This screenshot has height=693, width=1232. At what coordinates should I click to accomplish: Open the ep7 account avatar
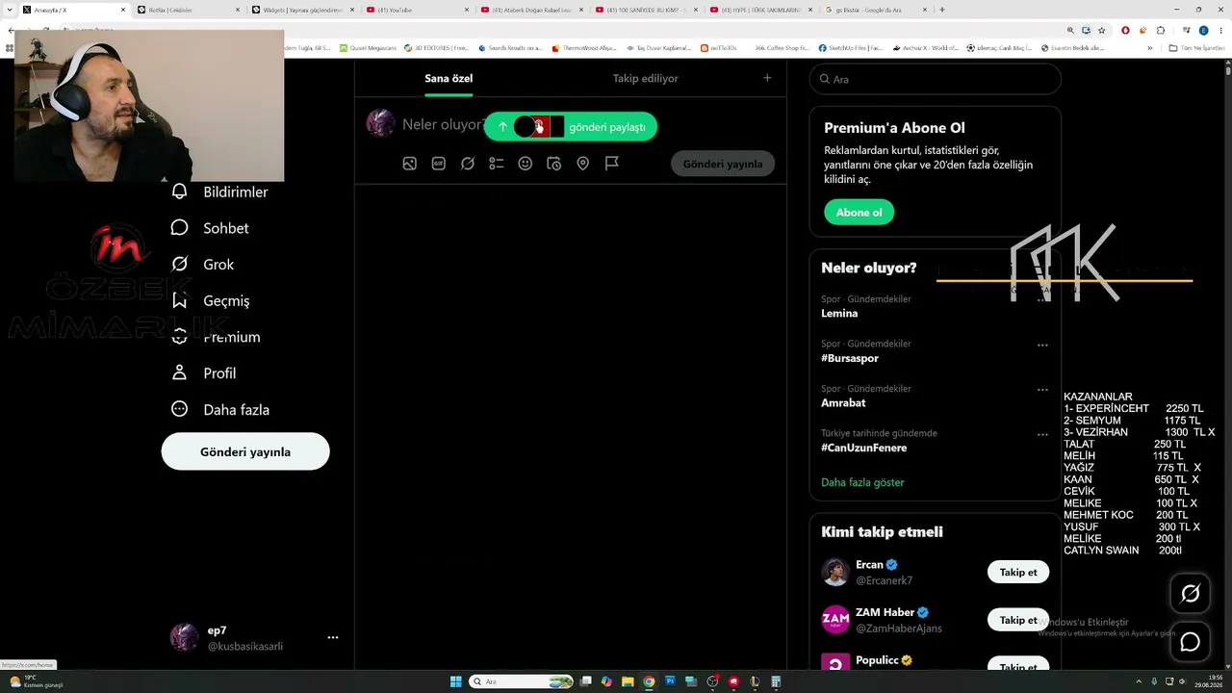pyautogui.click(x=185, y=637)
